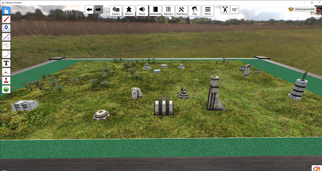
Task: Select the Draw pencil tool
Action: point(6,19)
